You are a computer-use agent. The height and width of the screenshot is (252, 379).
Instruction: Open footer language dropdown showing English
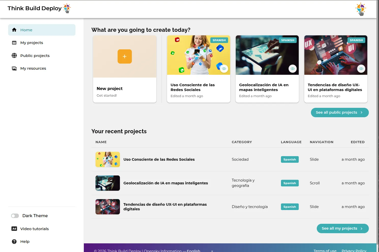click(x=200, y=250)
